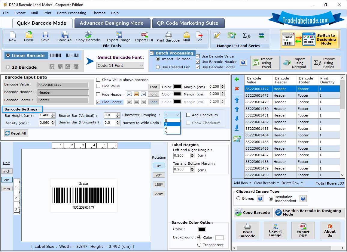Click Save As icon in File Tools
This screenshot has width=347, height=252.
[x=65, y=35]
